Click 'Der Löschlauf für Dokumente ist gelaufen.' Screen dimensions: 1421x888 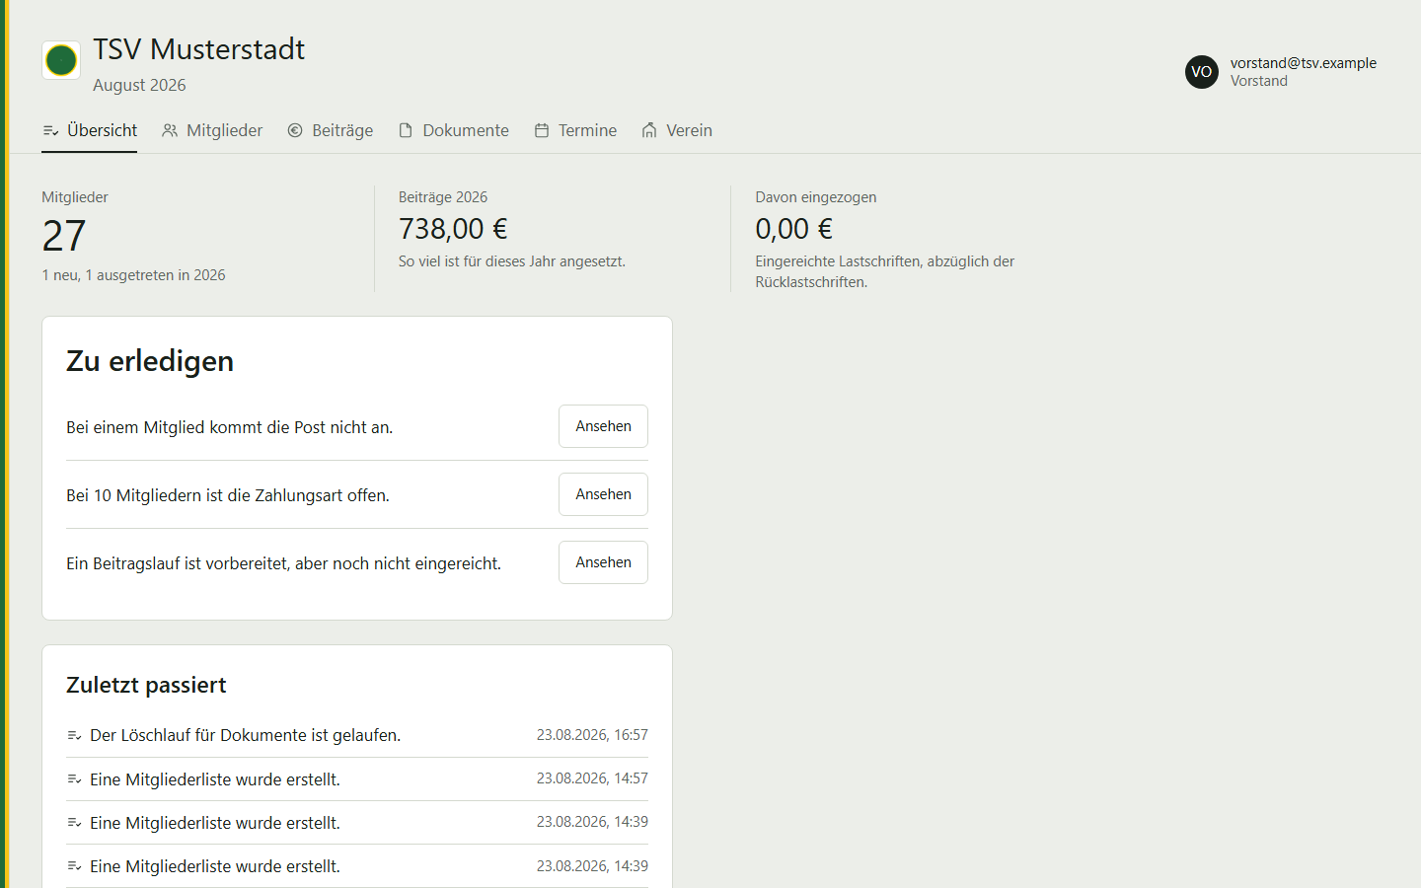pos(245,735)
